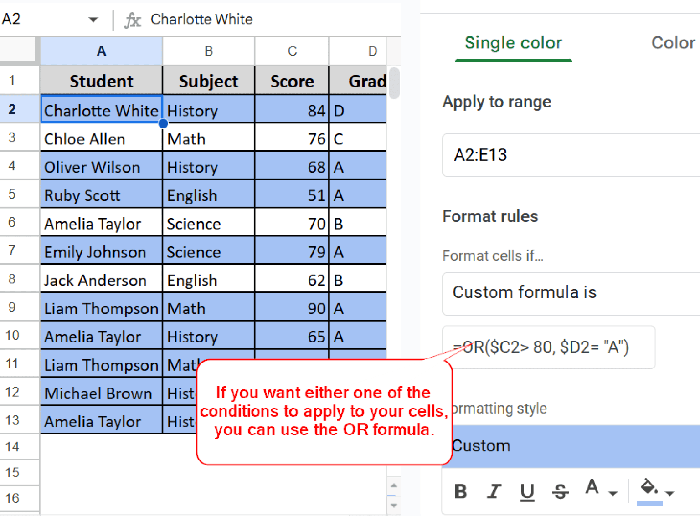Open the Name Box dropdown arrow
This screenshot has height=516, width=700.
(x=93, y=19)
